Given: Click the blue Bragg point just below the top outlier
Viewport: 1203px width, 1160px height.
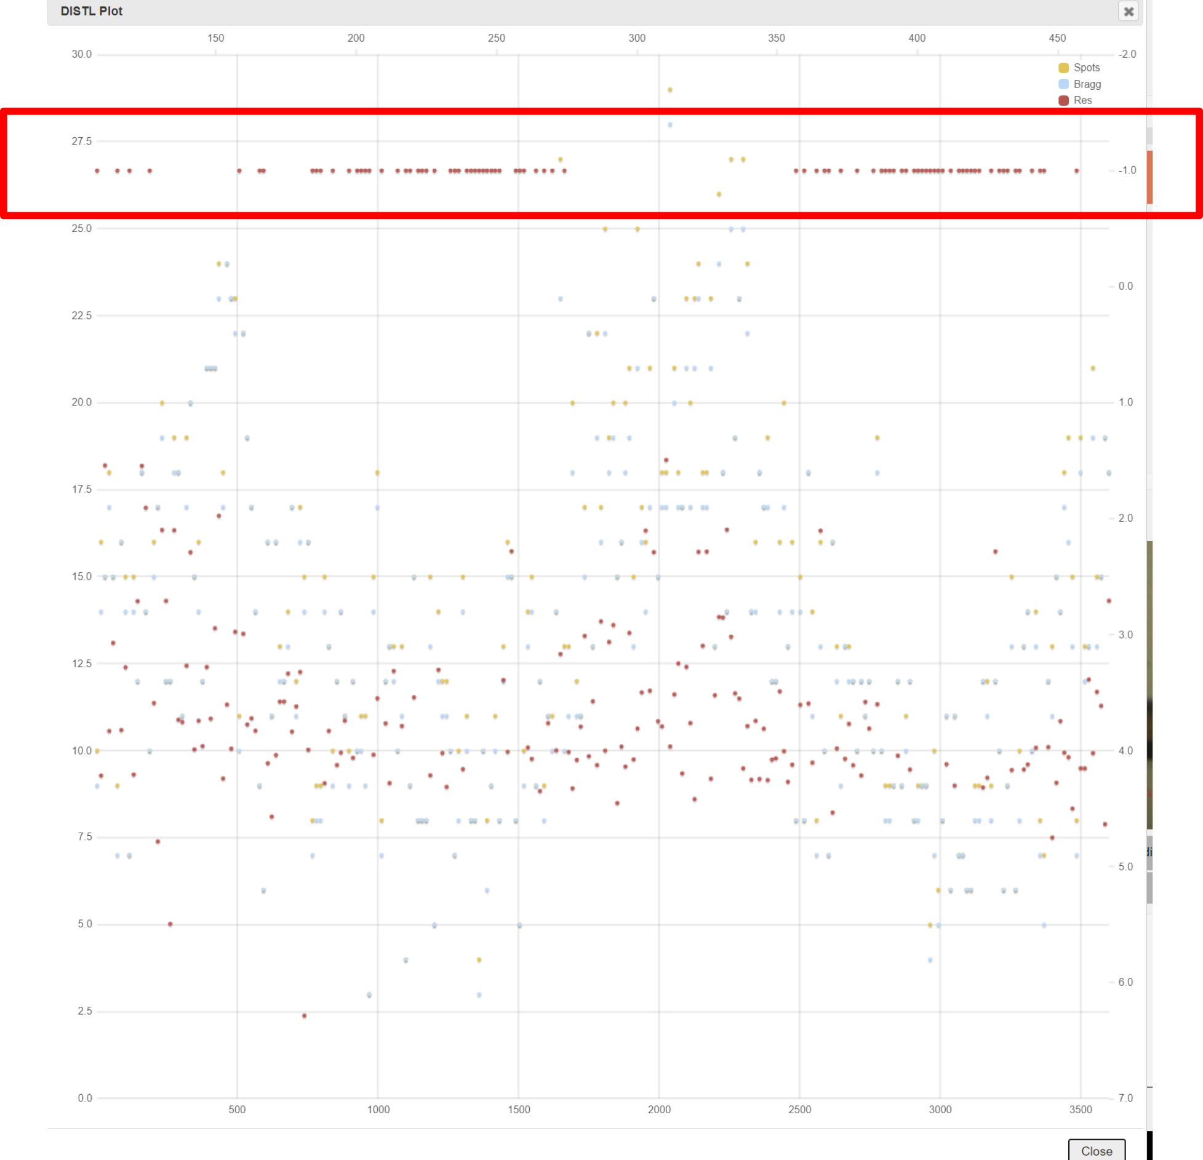Looking at the screenshot, I should pyautogui.click(x=671, y=125).
